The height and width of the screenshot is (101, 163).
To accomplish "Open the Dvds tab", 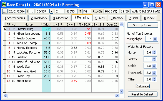I will point(100,18).
